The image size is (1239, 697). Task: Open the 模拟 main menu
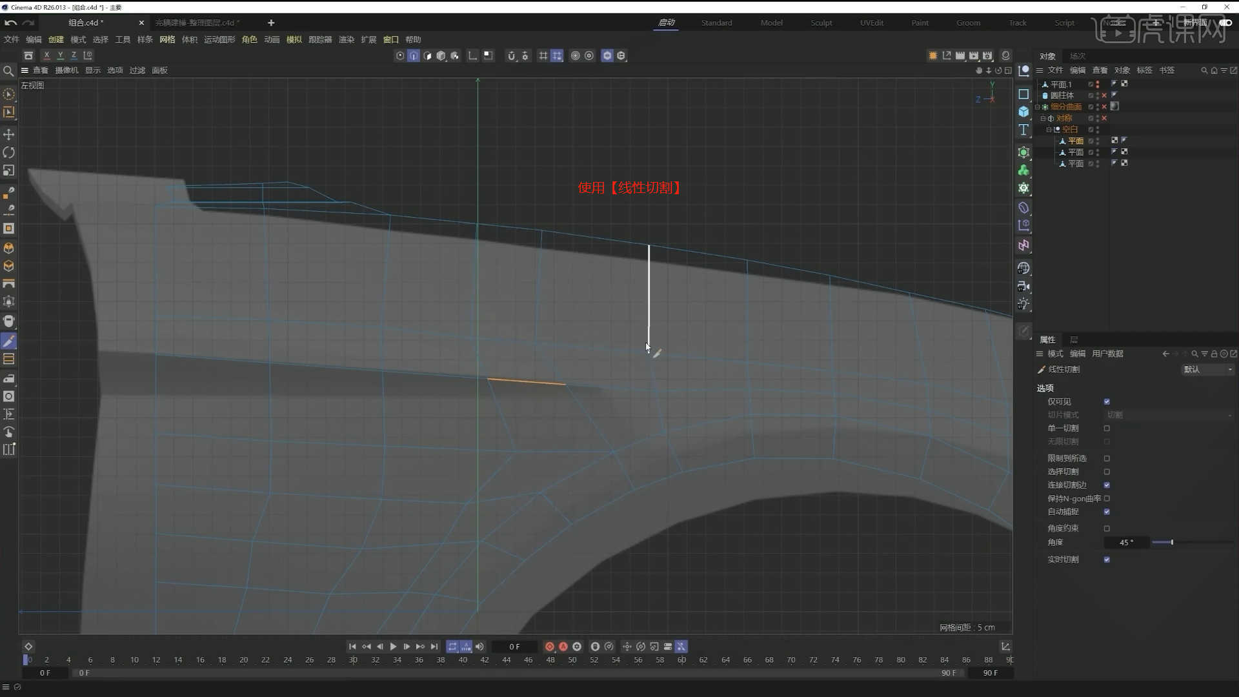(294, 39)
